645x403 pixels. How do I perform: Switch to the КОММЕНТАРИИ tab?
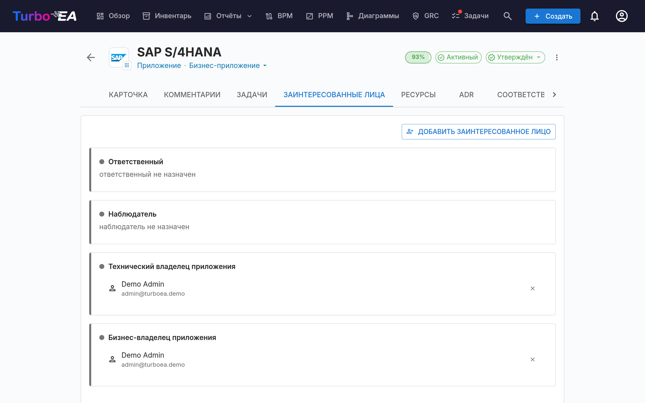192,95
